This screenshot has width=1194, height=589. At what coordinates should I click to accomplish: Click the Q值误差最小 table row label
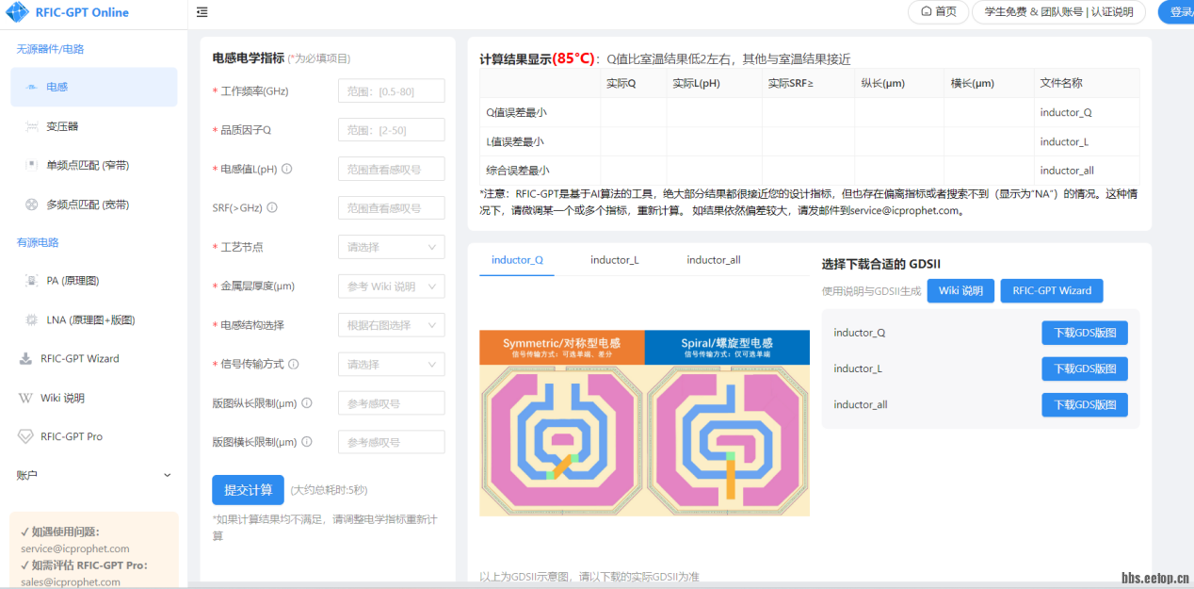coord(516,112)
